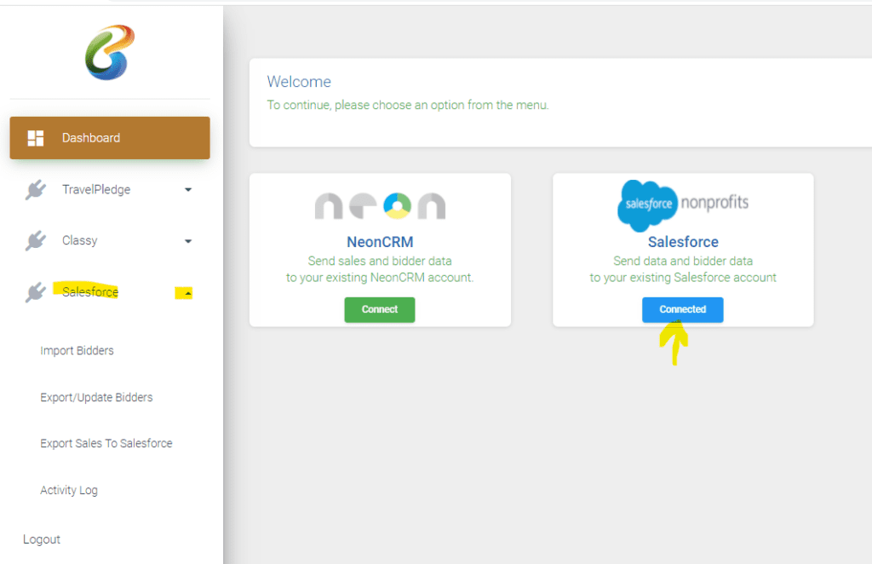Viewport: 872px width, 564px height.
Task: Choose Export Sales To Salesforce
Action: [106, 444]
